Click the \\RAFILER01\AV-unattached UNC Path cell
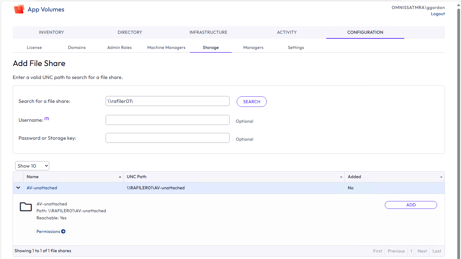This screenshot has height=259, width=461. (x=156, y=188)
